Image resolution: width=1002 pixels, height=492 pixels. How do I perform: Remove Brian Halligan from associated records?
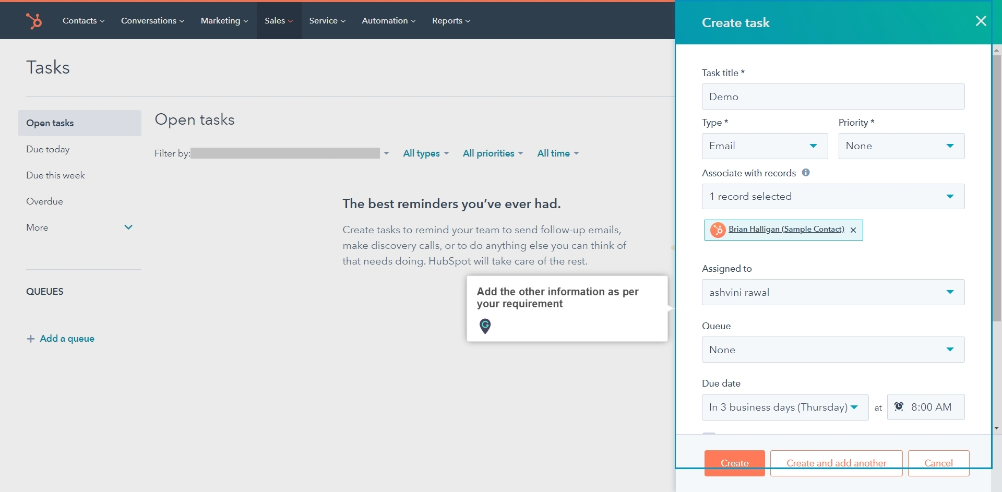click(853, 230)
